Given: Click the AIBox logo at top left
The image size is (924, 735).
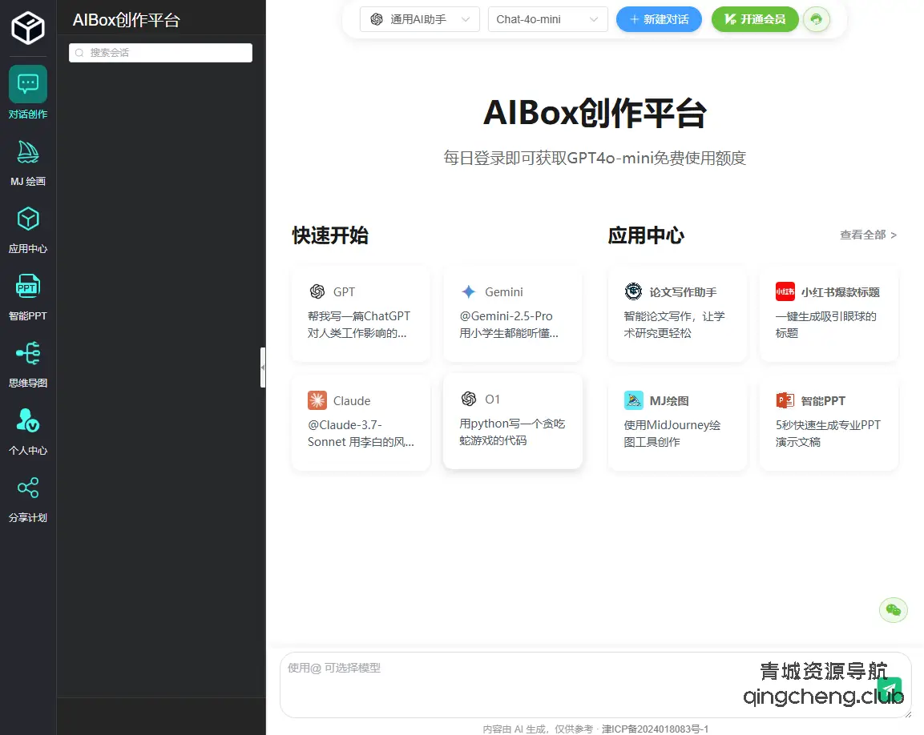Looking at the screenshot, I should click(x=28, y=26).
